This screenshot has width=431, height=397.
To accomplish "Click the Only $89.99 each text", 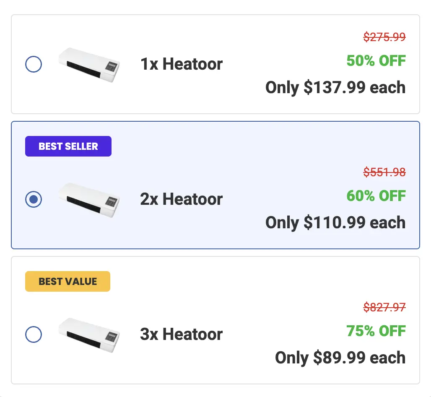I will click(340, 358).
